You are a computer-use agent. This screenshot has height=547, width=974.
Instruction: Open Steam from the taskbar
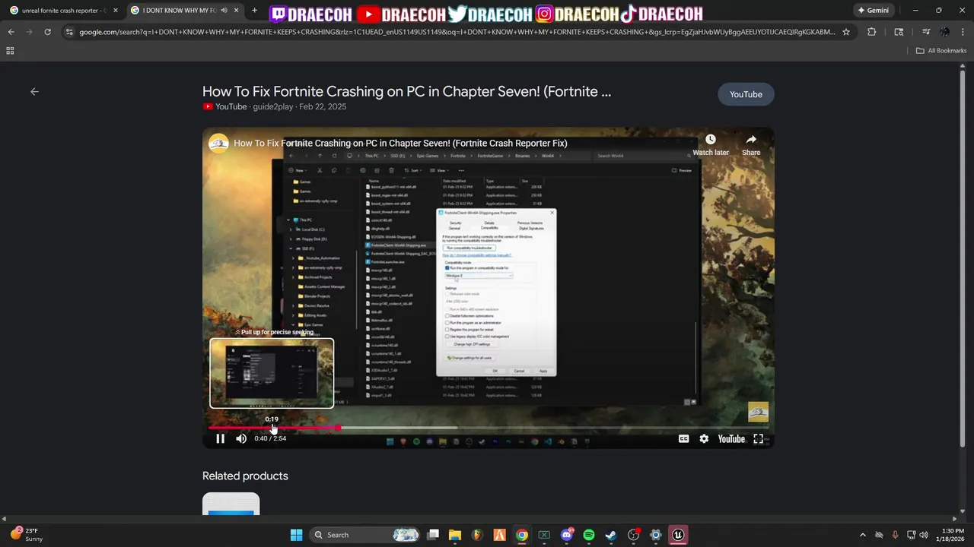coord(611,535)
